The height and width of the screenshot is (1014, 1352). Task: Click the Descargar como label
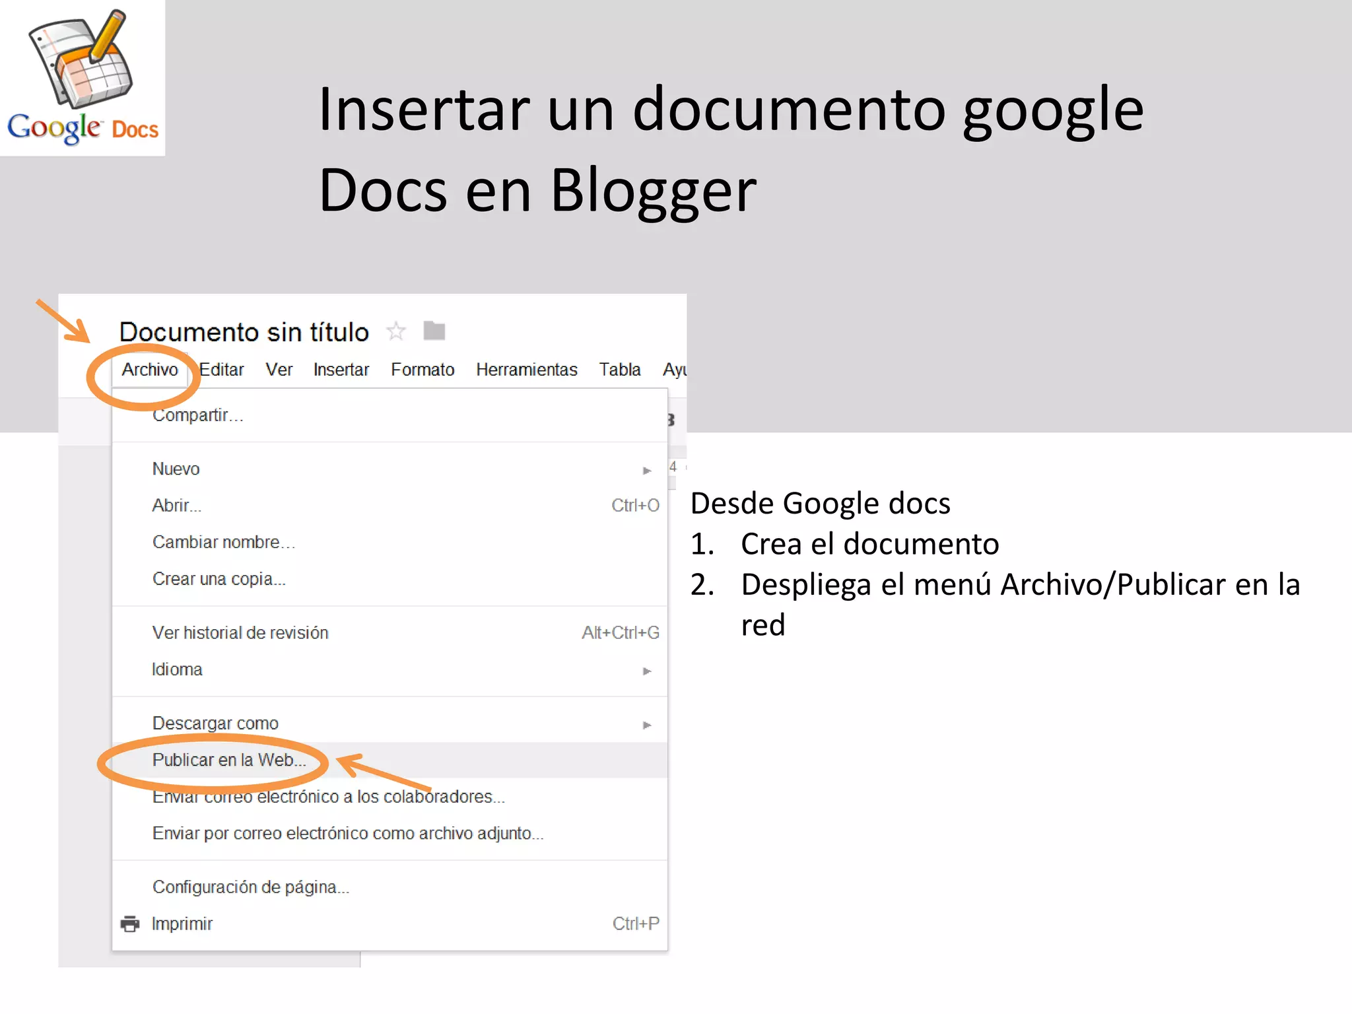click(x=215, y=724)
